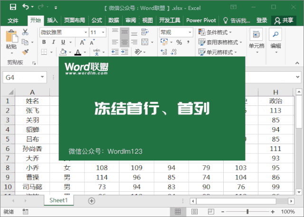This screenshot has height=217, width=304.
Task: Open the 文件 menu
Action: (x=13, y=20)
